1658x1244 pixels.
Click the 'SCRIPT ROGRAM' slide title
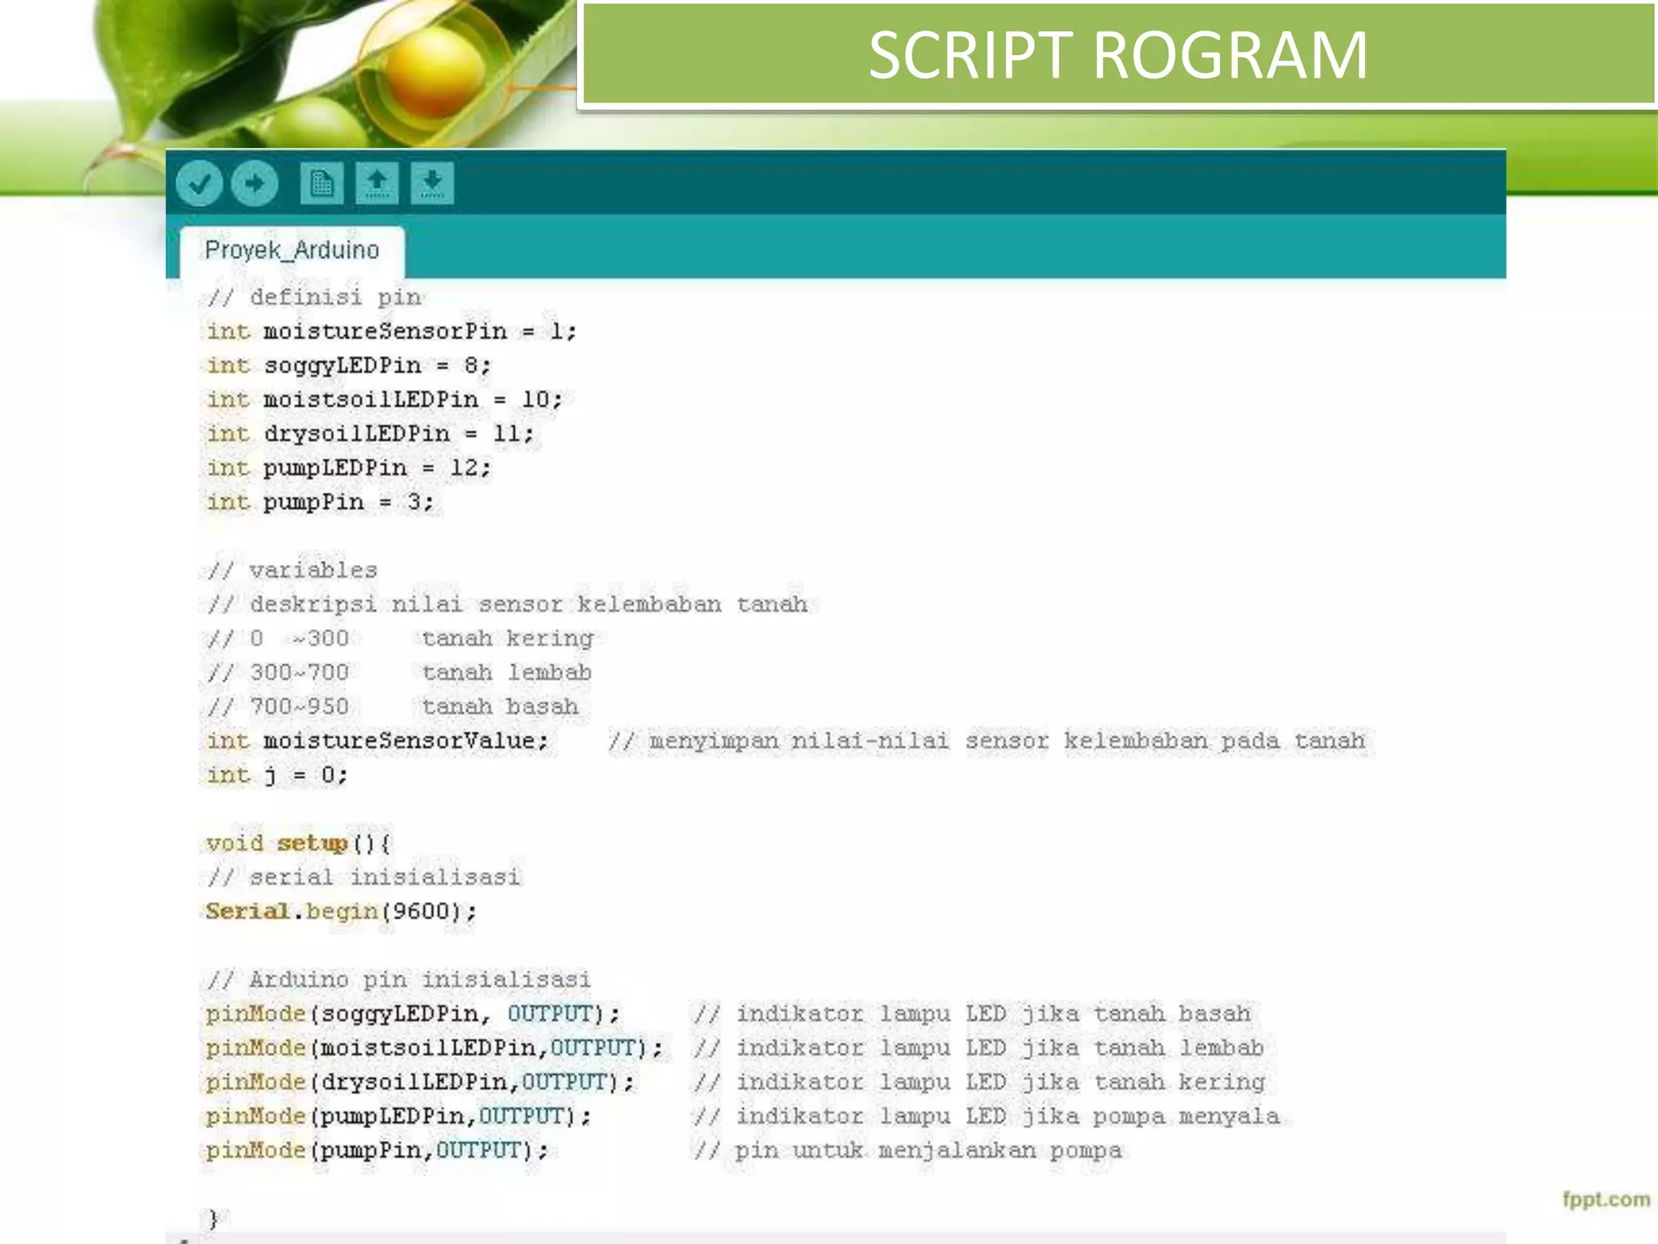pyautogui.click(x=1118, y=55)
